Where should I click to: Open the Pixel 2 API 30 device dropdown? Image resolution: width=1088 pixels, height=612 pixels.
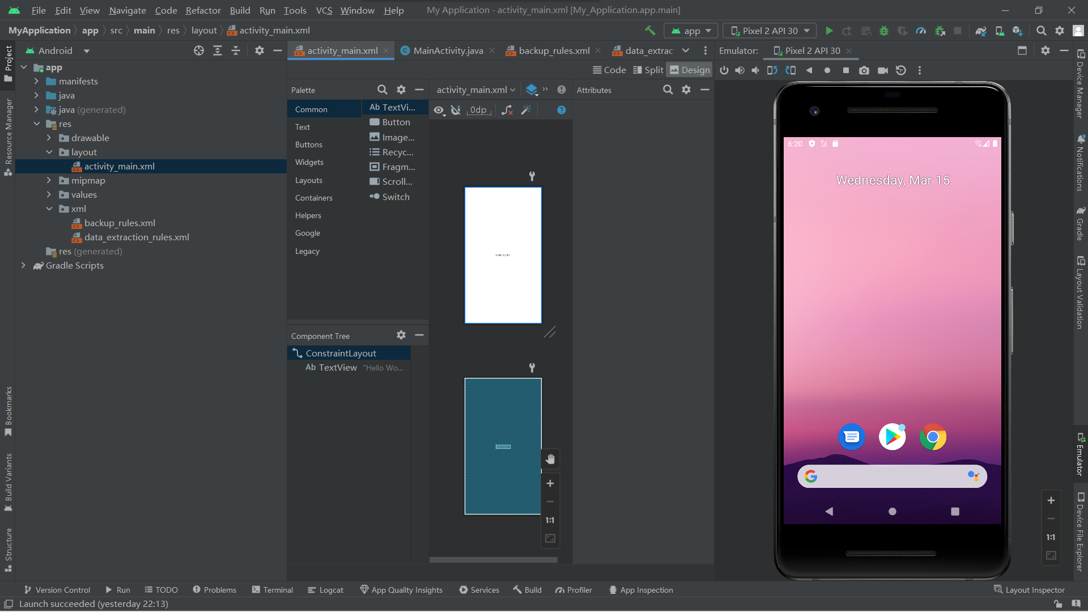[770, 31]
